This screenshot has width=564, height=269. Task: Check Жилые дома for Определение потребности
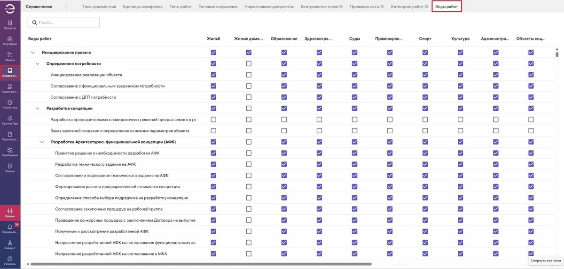[249, 63]
